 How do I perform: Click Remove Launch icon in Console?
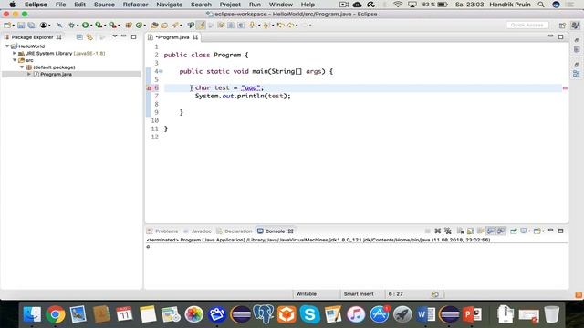[438, 231]
